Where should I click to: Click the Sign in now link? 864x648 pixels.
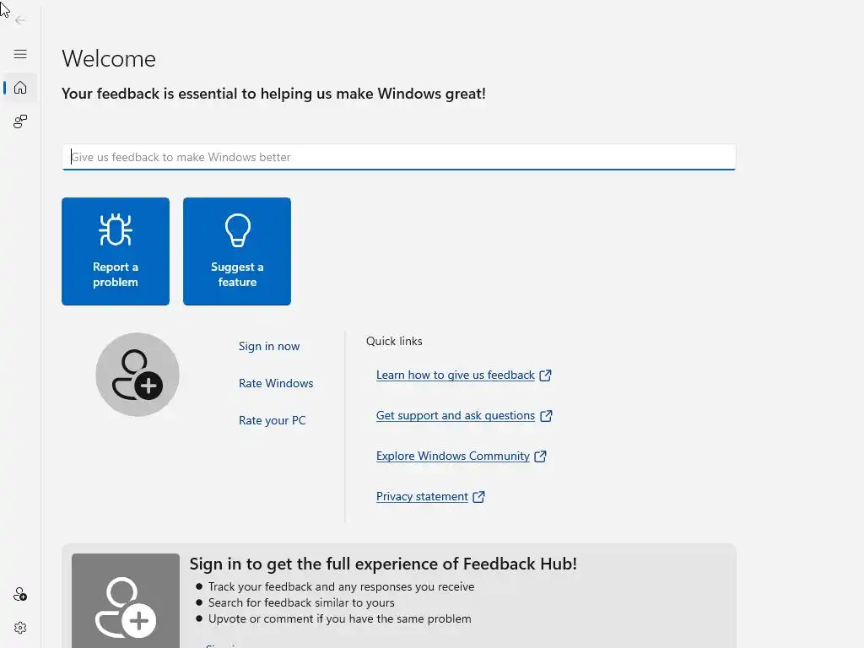269,346
